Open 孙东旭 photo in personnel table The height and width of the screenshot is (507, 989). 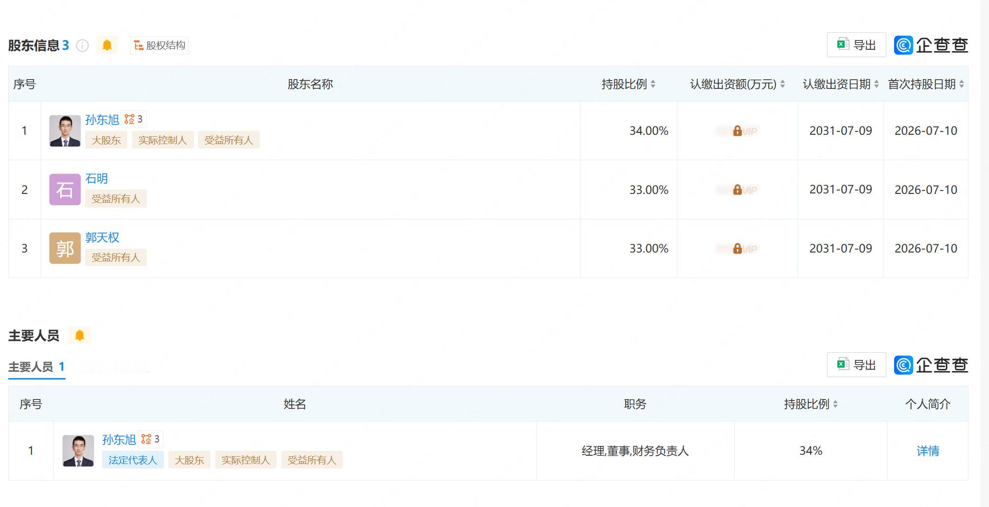78,451
